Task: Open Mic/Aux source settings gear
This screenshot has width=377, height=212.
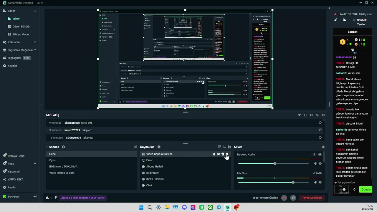Action: coord(320,182)
